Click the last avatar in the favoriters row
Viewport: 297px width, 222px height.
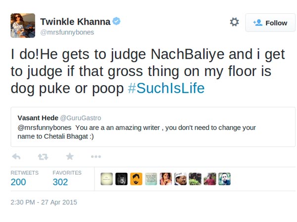tap(224, 179)
